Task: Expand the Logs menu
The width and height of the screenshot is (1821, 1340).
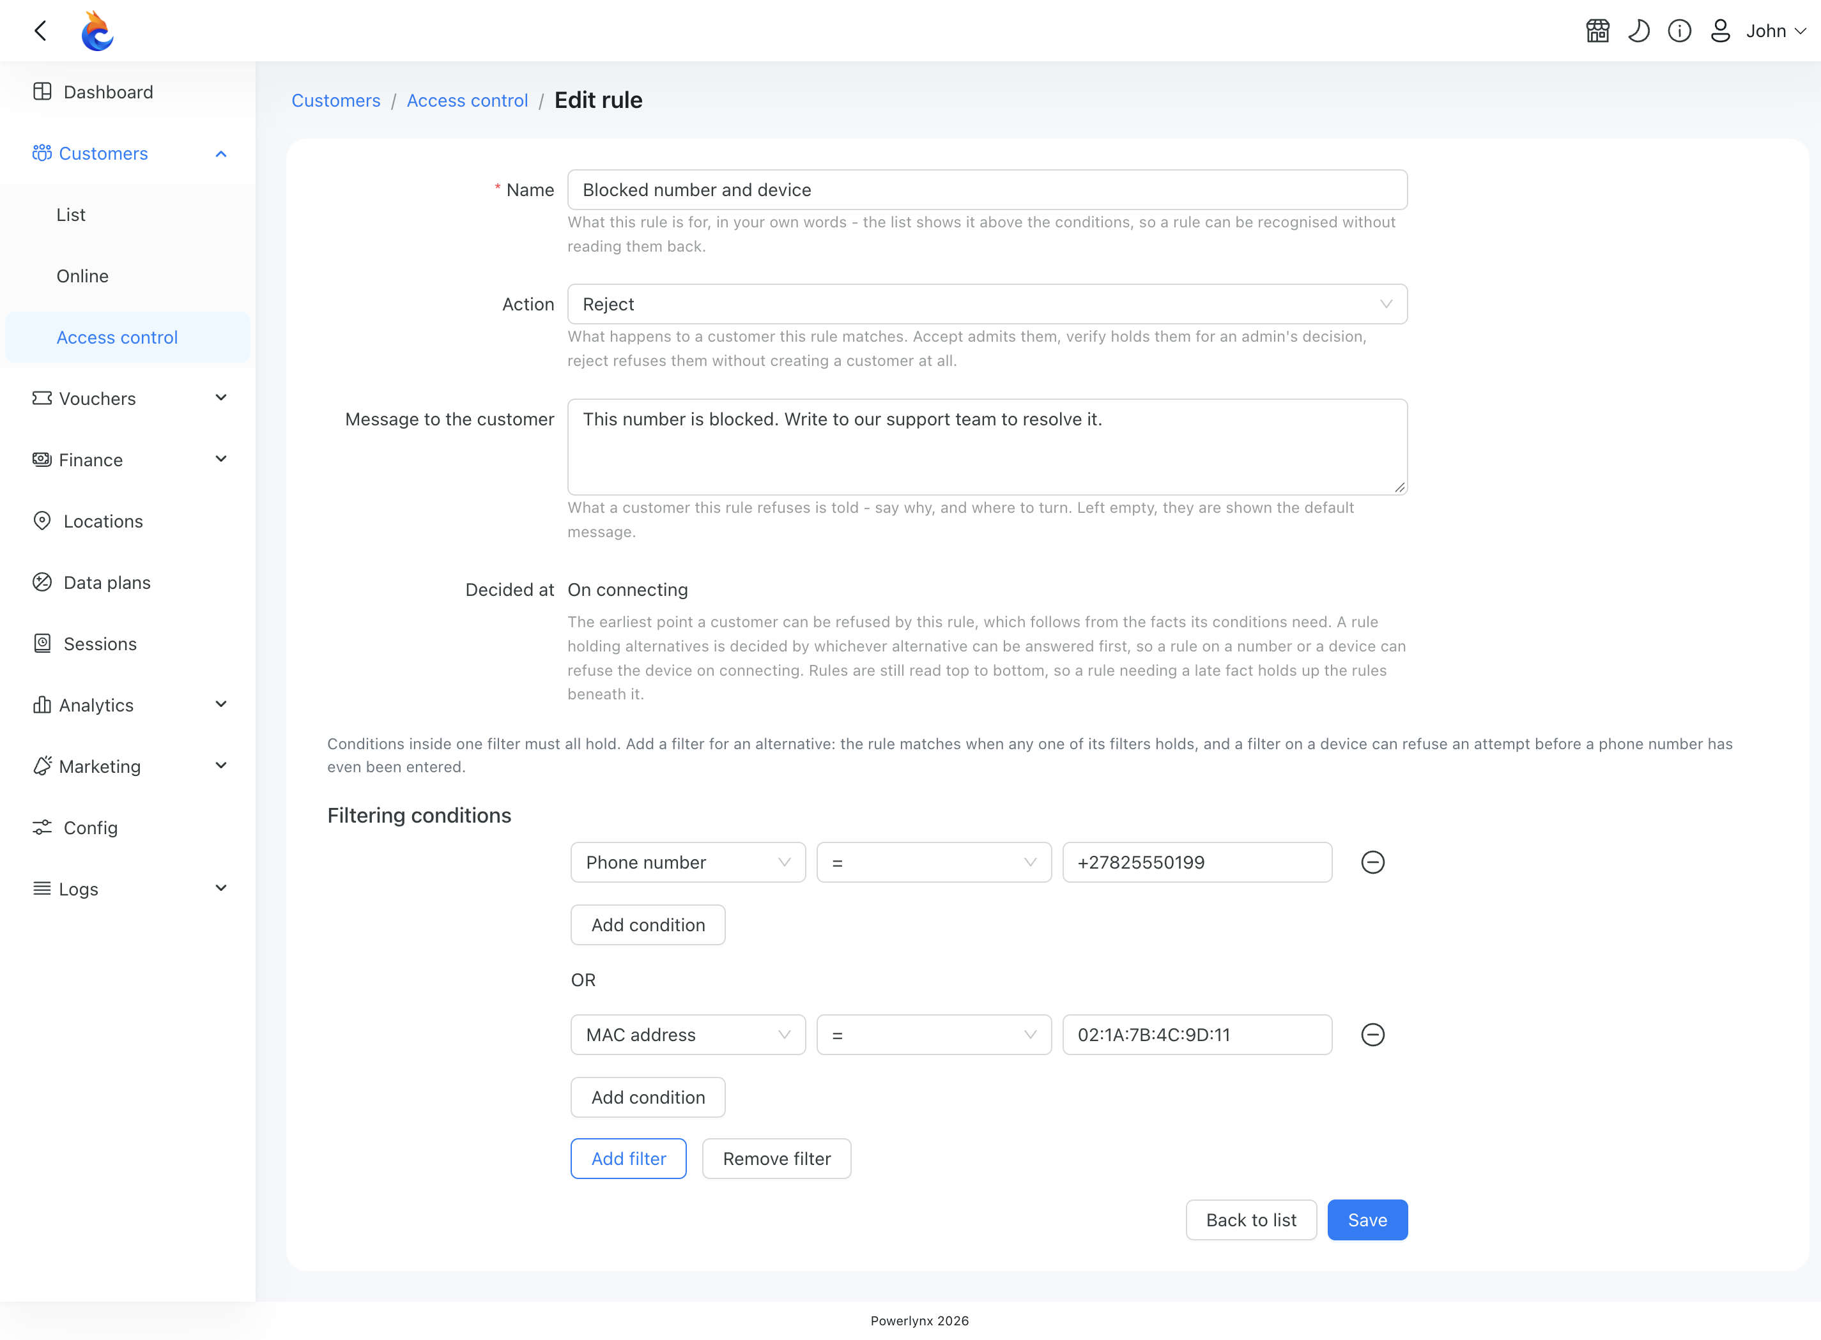Action: 127,889
